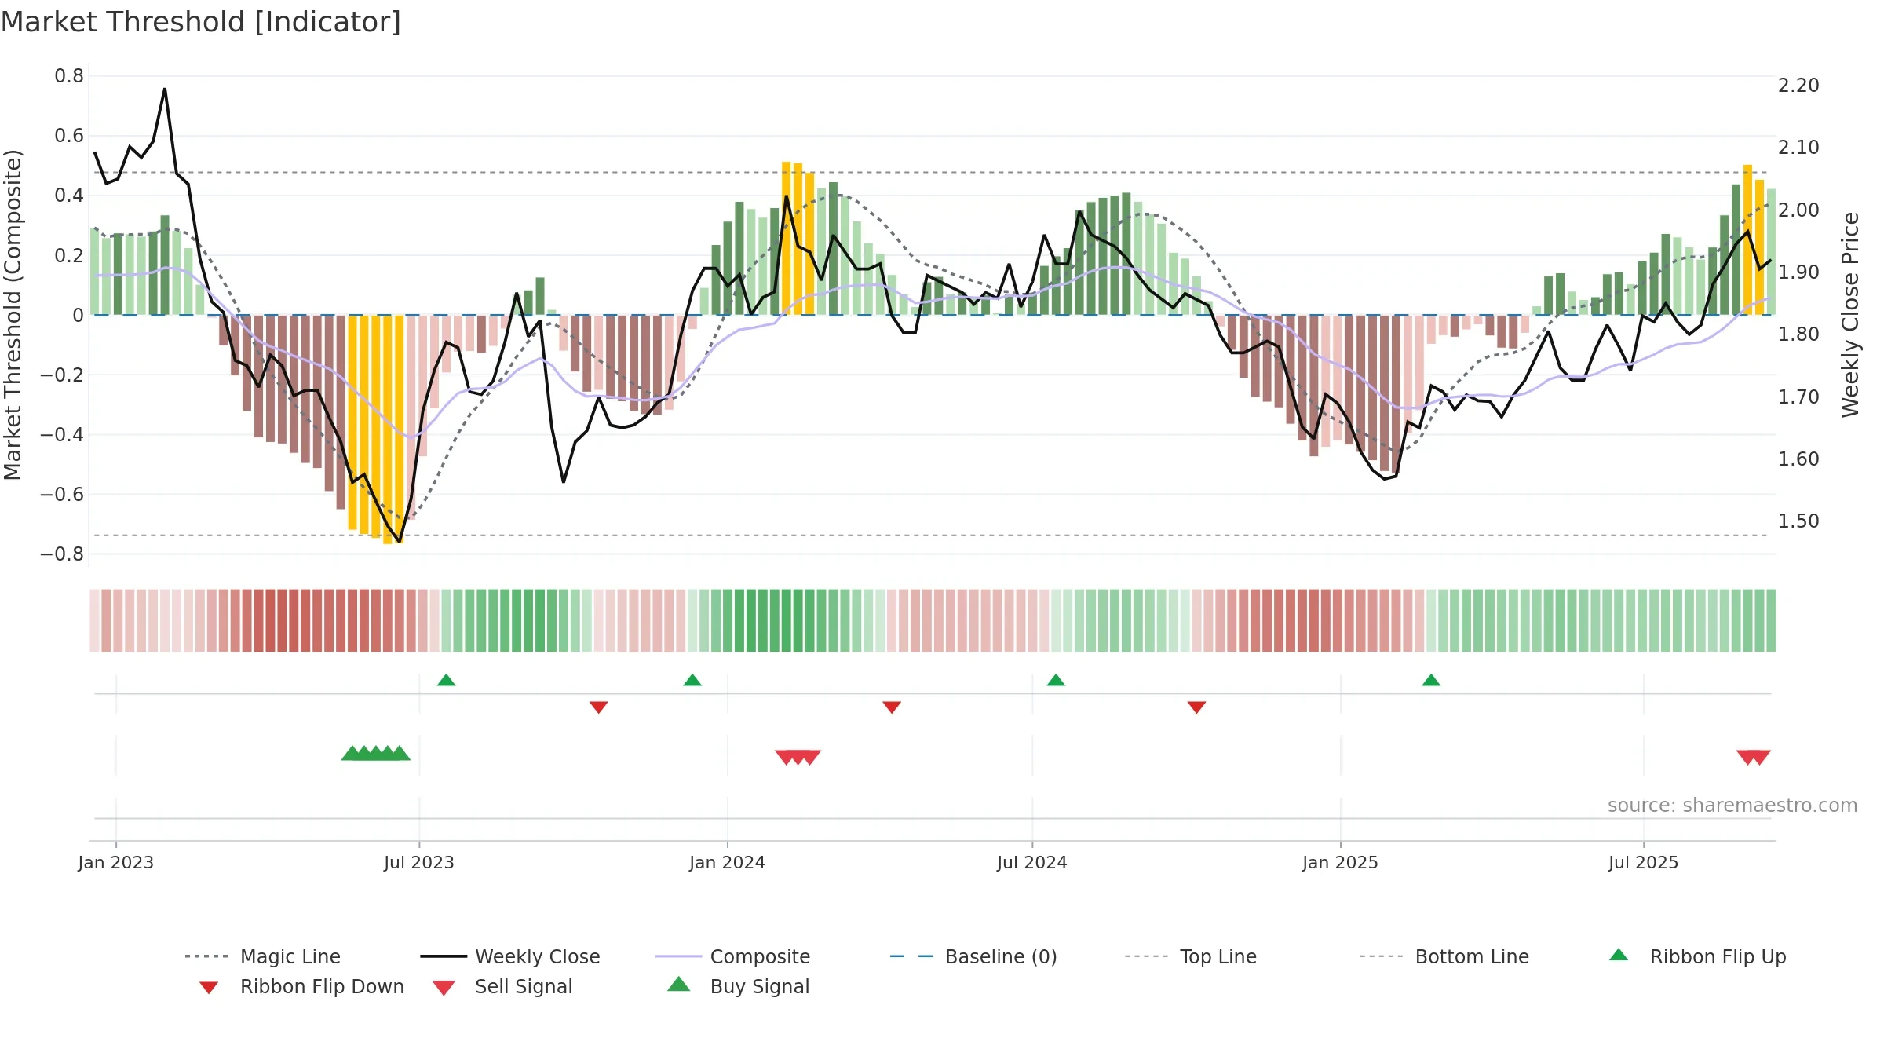Toggle Buy Signal legend entry
The height and width of the screenshot is (1060, 1884).
(738, 987)
